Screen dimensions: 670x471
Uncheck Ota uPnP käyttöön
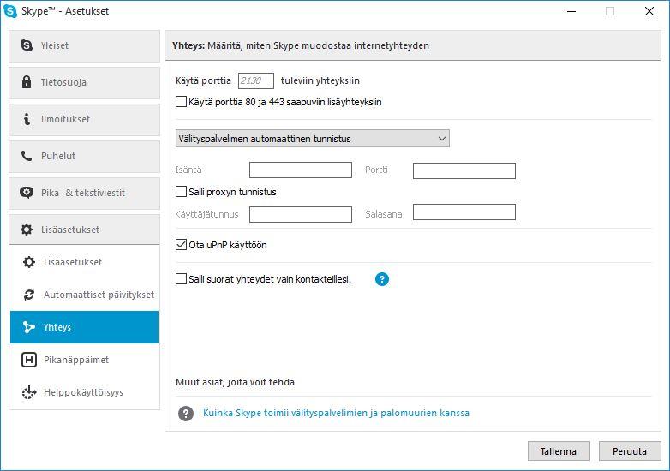click(x=181, y=245)
